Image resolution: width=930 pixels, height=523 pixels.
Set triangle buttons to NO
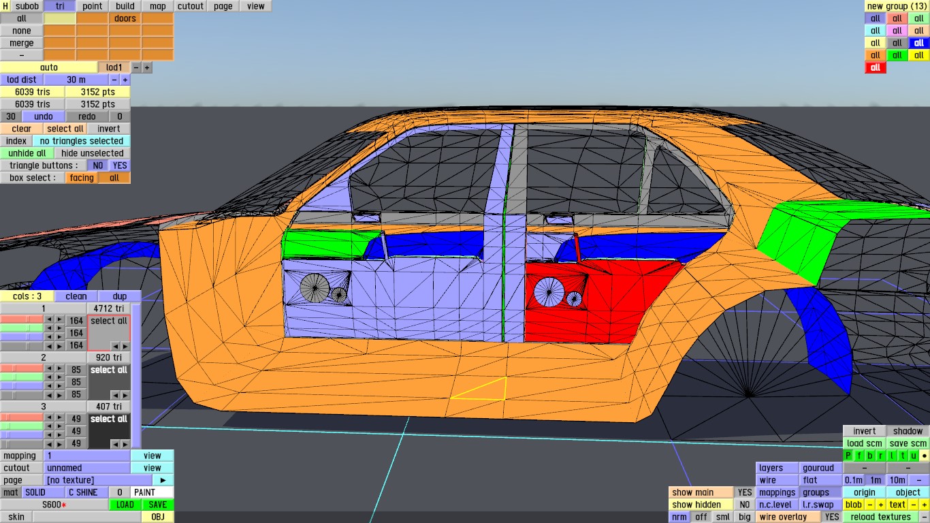click(x=98, y=165)
